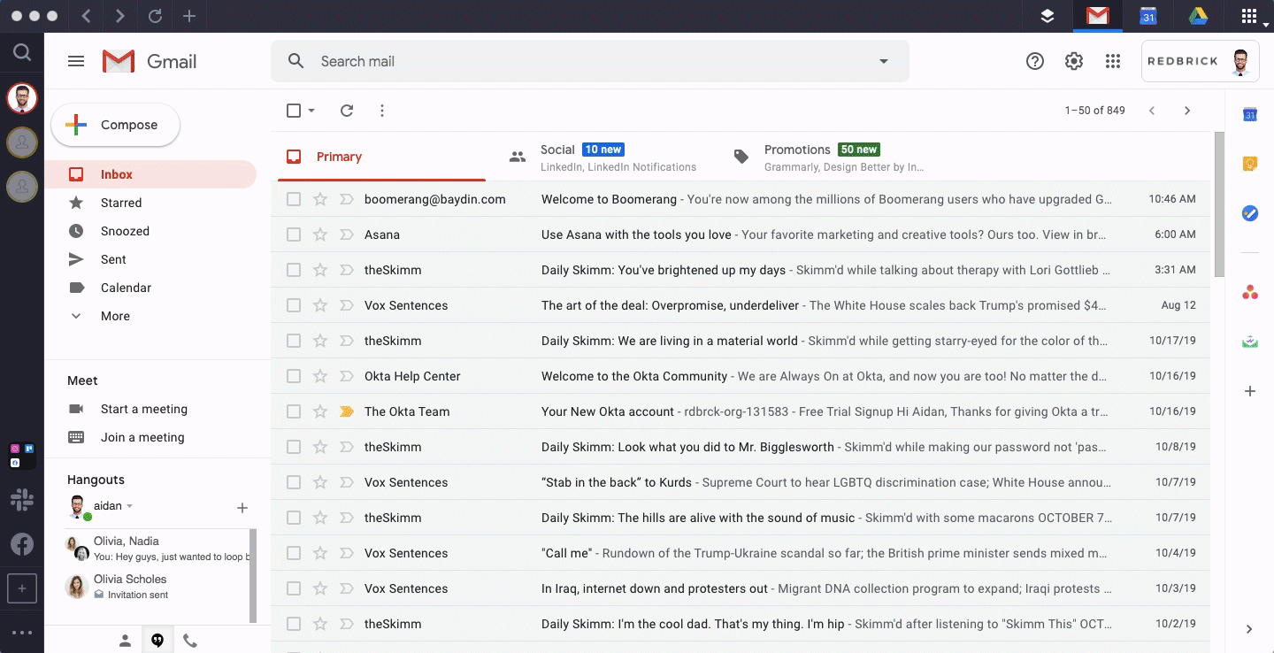The height and width of the screenshot is (653, 1274).
Task: Click the search icon in the left dock
Action: (22, 52)
